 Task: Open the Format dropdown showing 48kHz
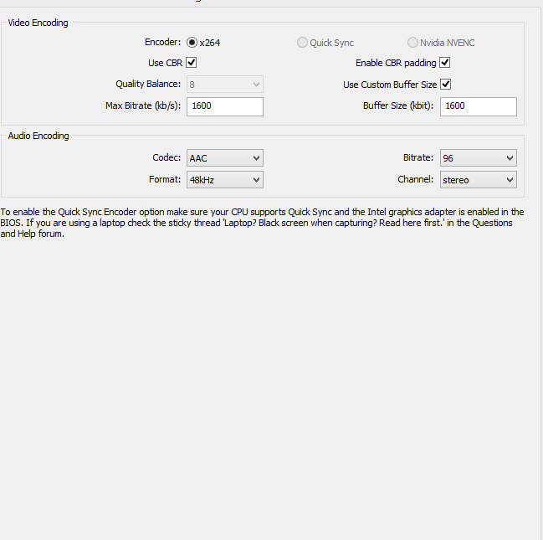coord(225,180)
